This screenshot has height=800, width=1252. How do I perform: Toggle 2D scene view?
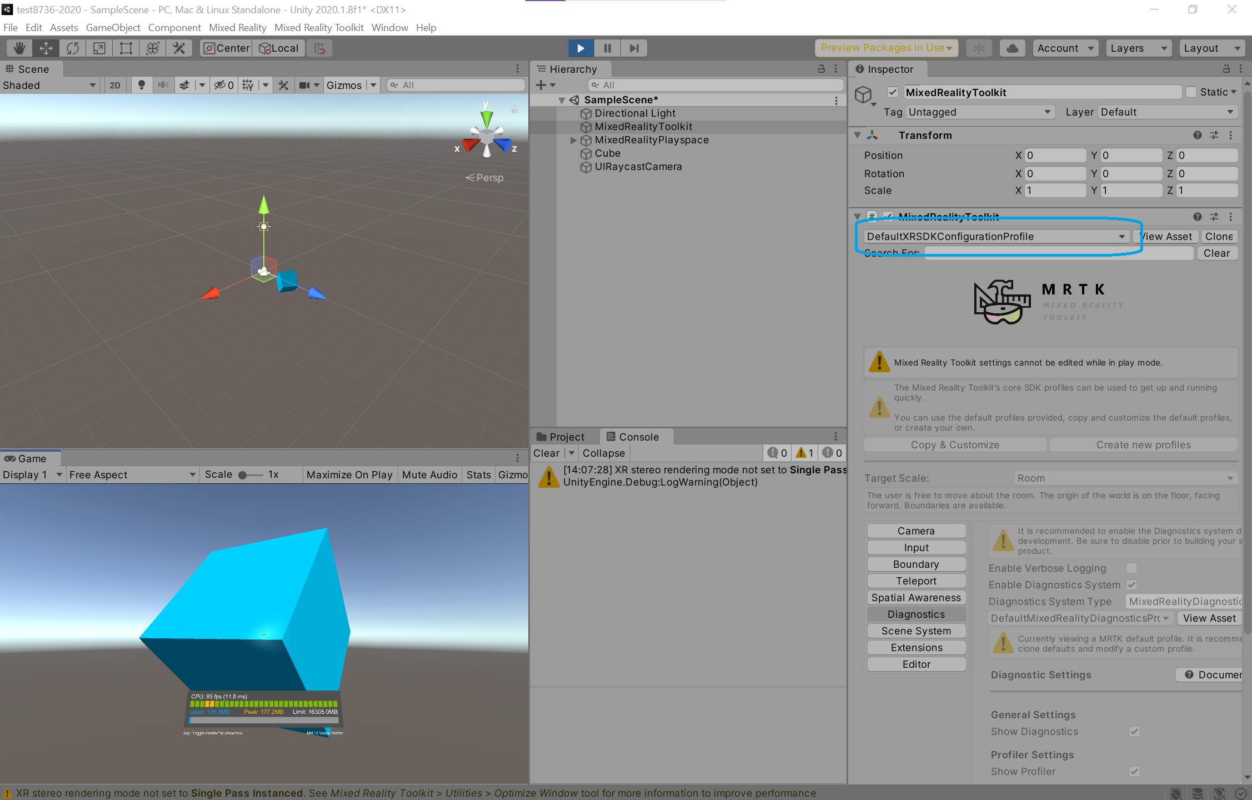click(x=115, y=85)
